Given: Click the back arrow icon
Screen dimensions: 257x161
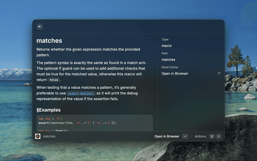Looking at the screenshot, I should pyautogui.click(x=39, y=27).
